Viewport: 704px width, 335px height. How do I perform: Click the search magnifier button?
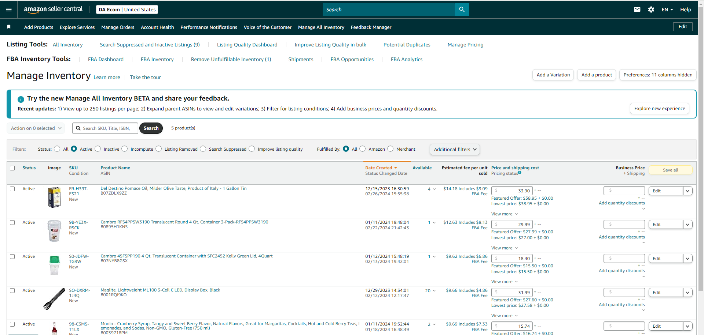tap(462, 10)
